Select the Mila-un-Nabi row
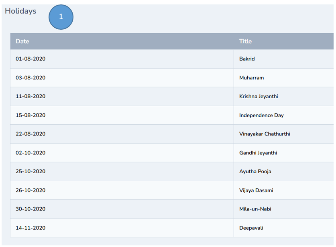 [x=120, y=209]
